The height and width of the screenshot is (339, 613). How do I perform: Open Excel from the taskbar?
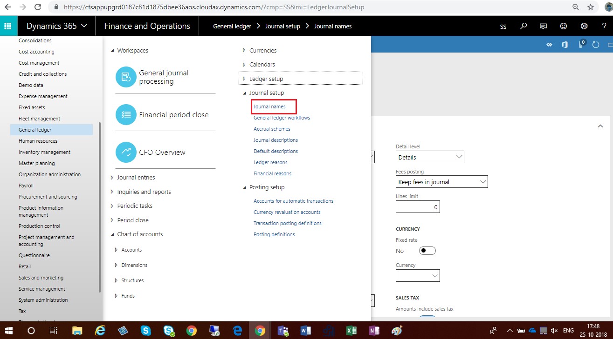pyautogui.click(x=351, y=331)
